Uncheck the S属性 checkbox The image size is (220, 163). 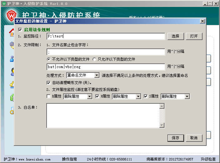pyautogui.click(x=146, y=96)
